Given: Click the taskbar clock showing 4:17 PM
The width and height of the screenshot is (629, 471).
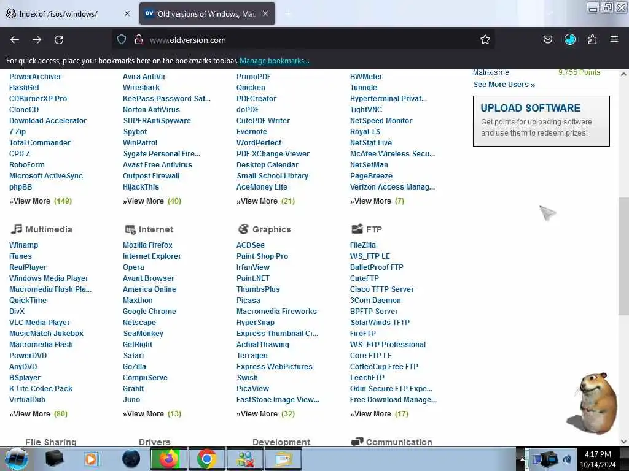Looking at the screenshot, I should (598, 459).
